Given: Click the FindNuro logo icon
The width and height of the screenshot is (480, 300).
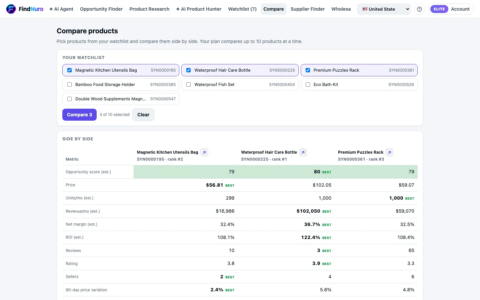Looking at the screenshot, I should (11, 9).
